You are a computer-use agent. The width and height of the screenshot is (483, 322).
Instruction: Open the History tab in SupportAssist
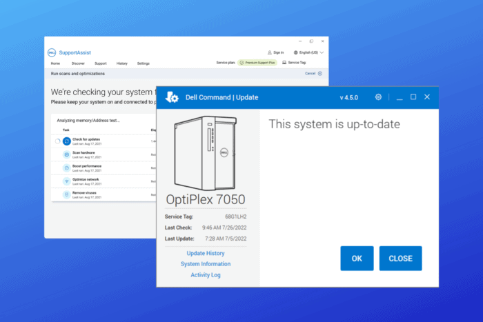coord(122,63)
